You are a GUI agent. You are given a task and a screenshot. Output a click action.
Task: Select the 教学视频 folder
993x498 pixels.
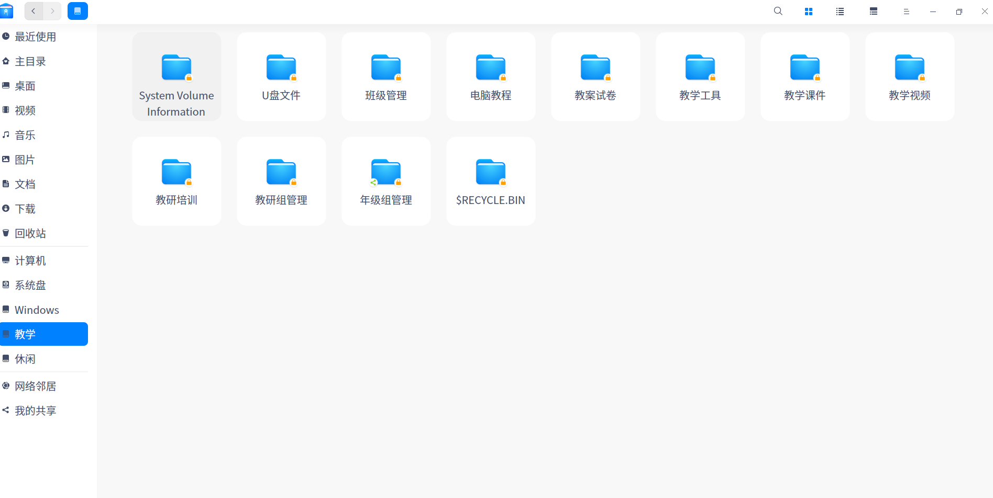910,77
